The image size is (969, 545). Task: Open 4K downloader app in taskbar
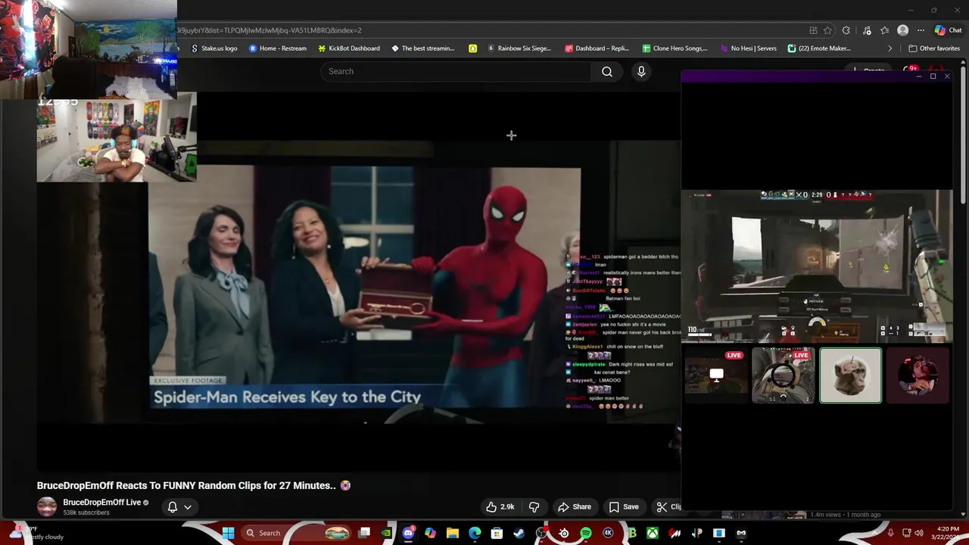[x=608, y=533]
